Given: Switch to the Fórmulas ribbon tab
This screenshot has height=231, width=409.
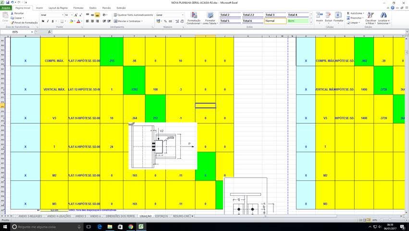Looking at the screenshot, I should [x=78, y=8].
